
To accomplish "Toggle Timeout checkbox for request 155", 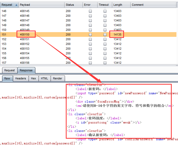I will [105, 53].
